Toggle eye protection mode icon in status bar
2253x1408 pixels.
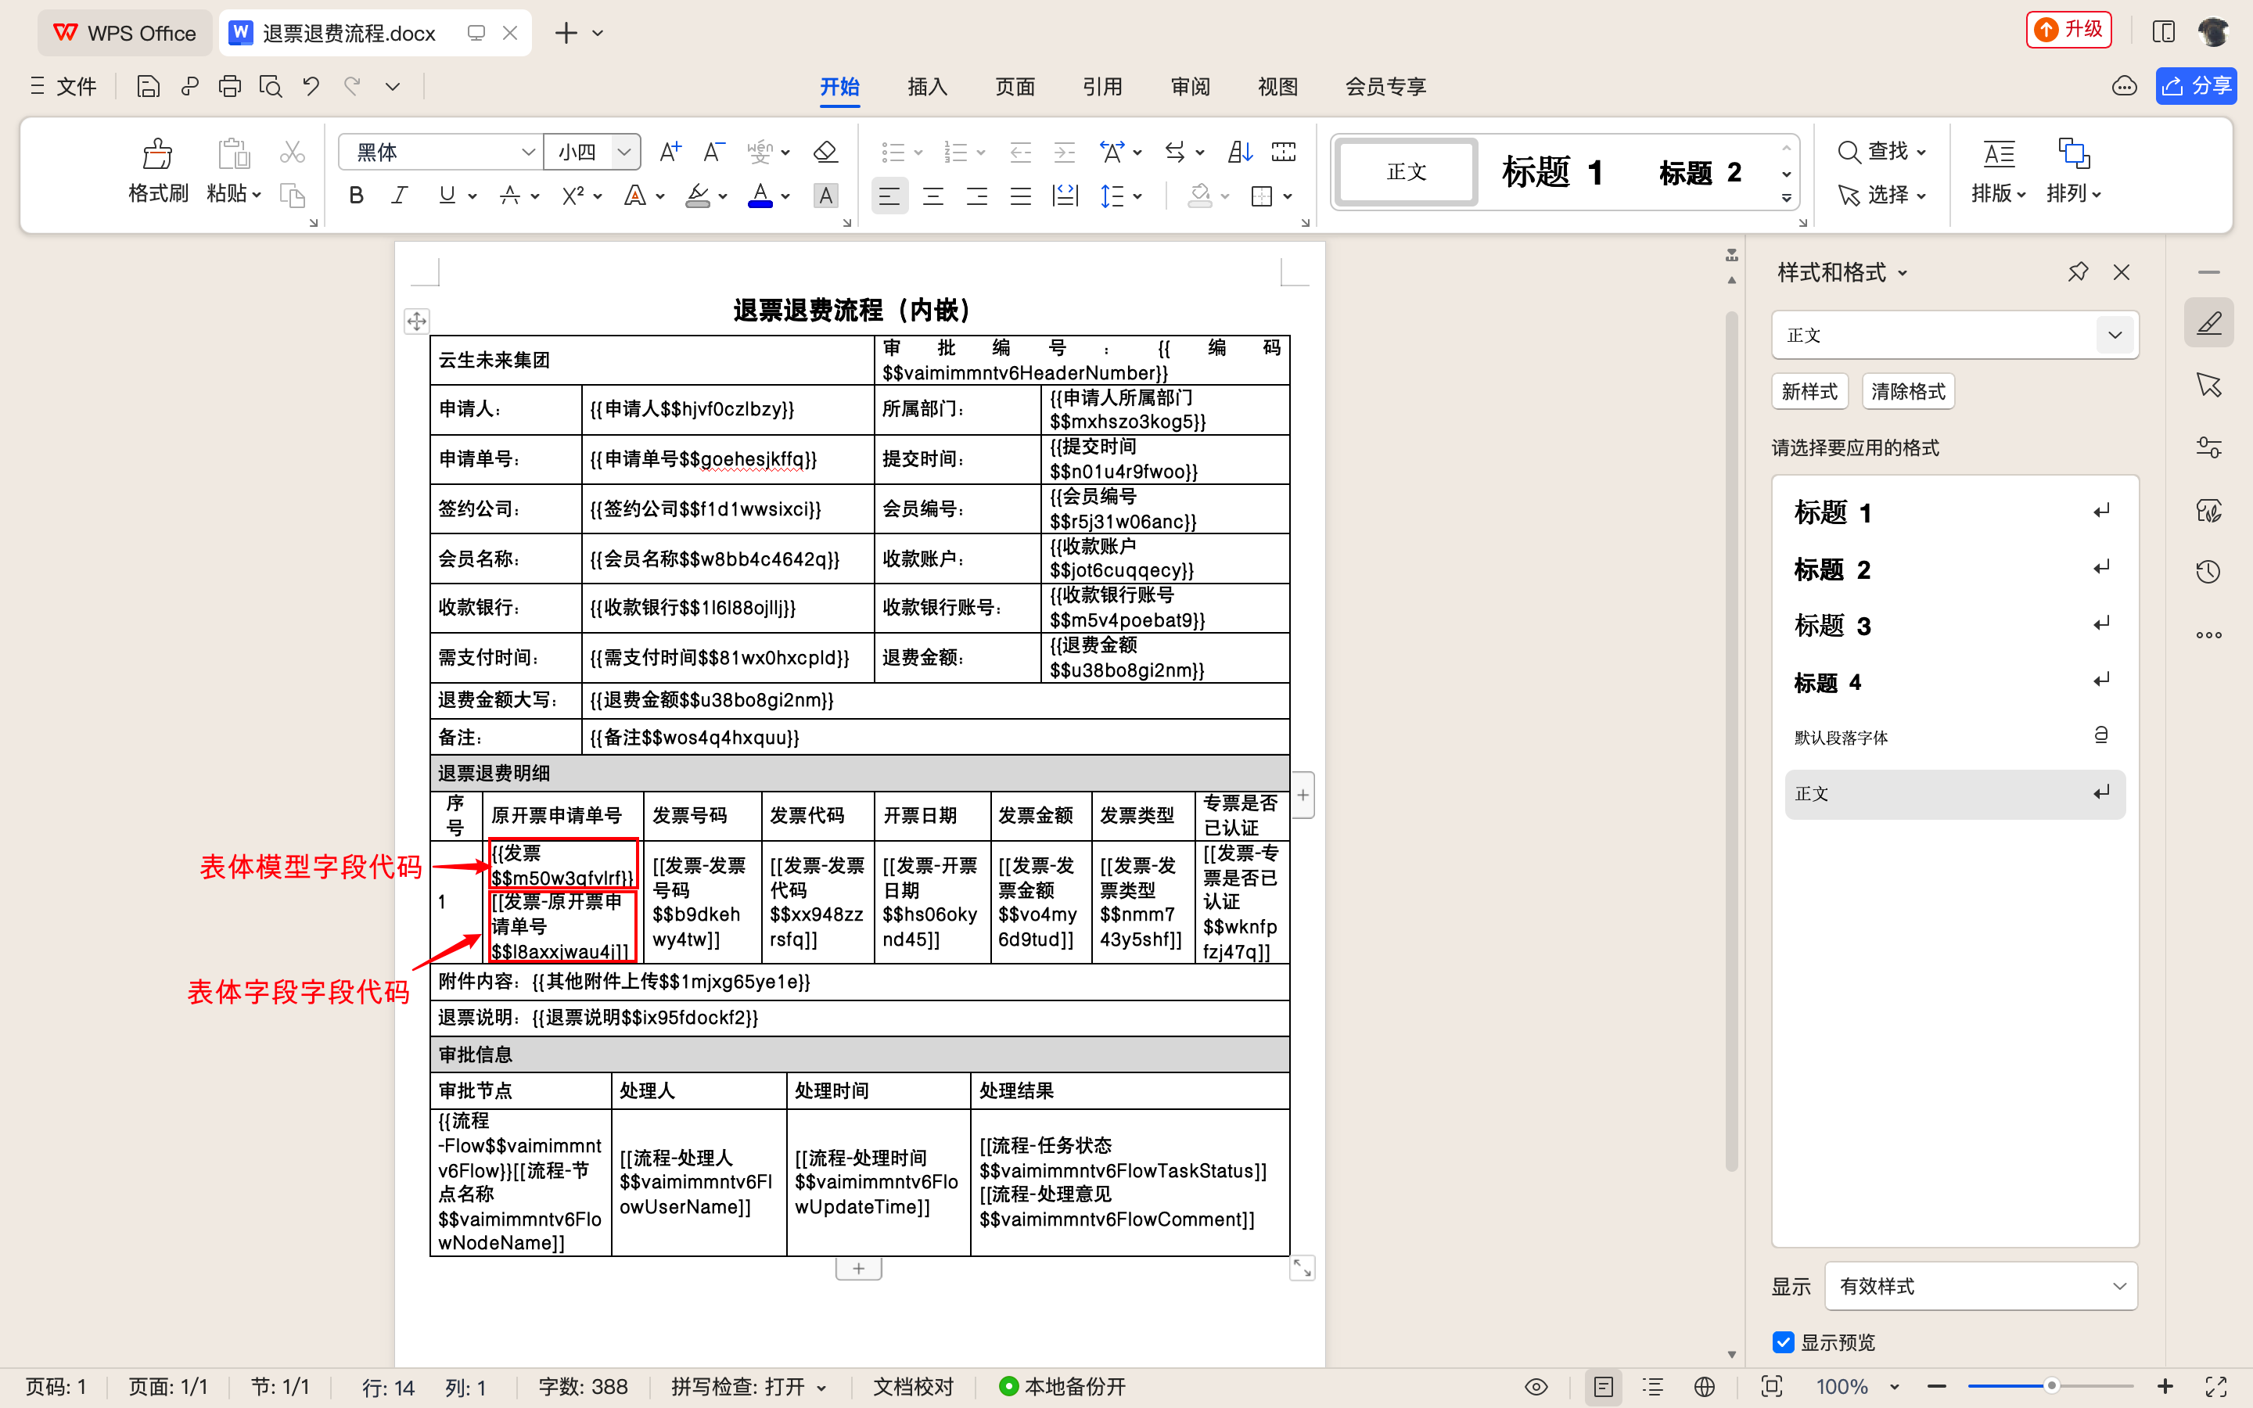click(1536, 1387)
